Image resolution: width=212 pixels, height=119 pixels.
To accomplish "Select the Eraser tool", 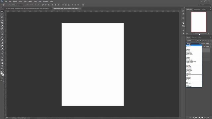I will (x=2, y=40).
